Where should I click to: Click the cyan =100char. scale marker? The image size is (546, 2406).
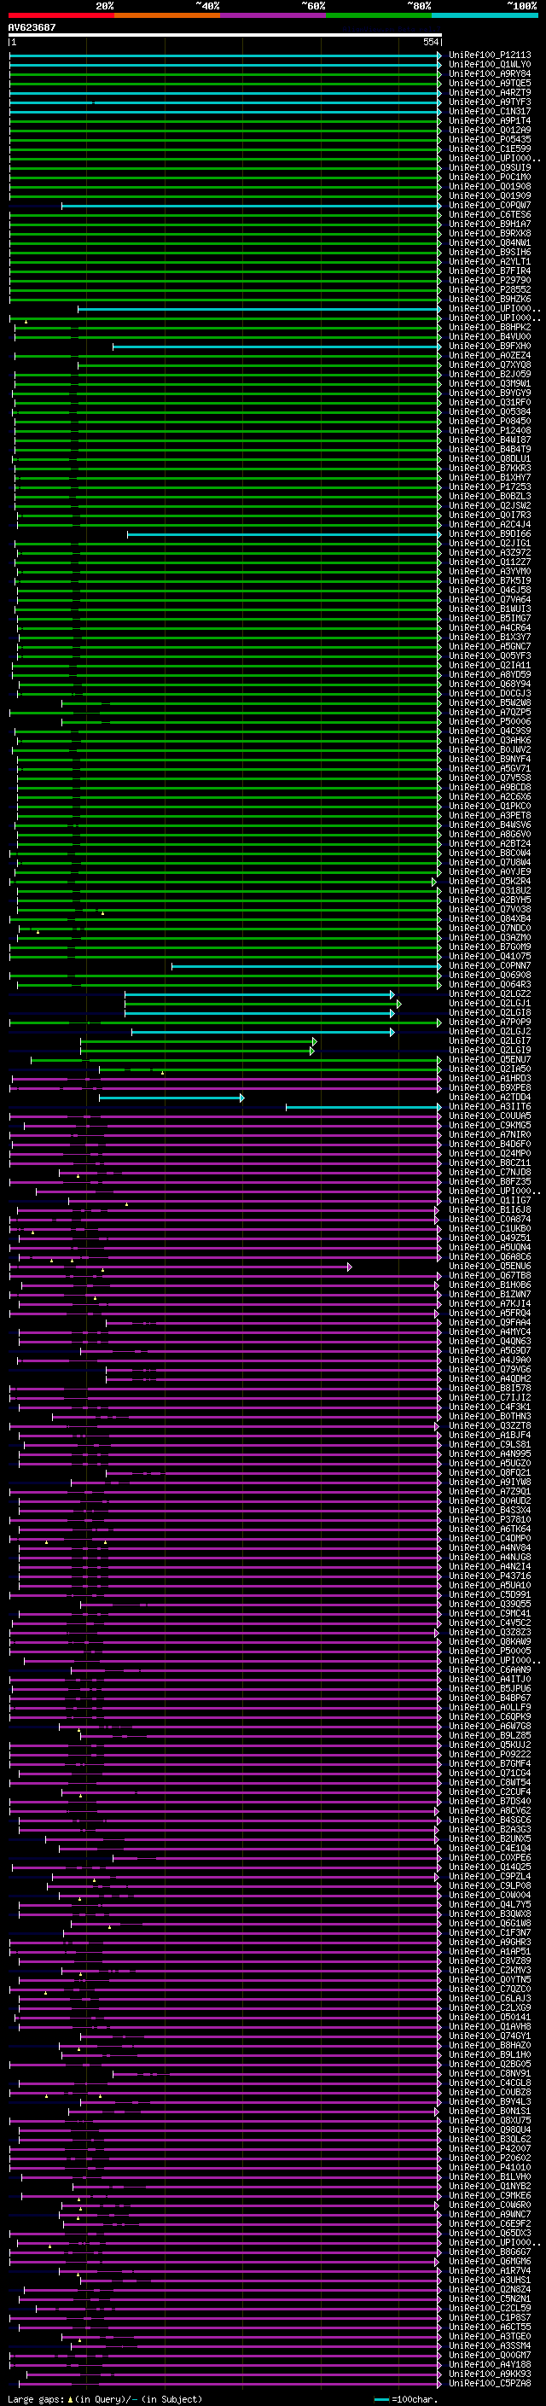pyautogui.click(x=381, y=2399)
